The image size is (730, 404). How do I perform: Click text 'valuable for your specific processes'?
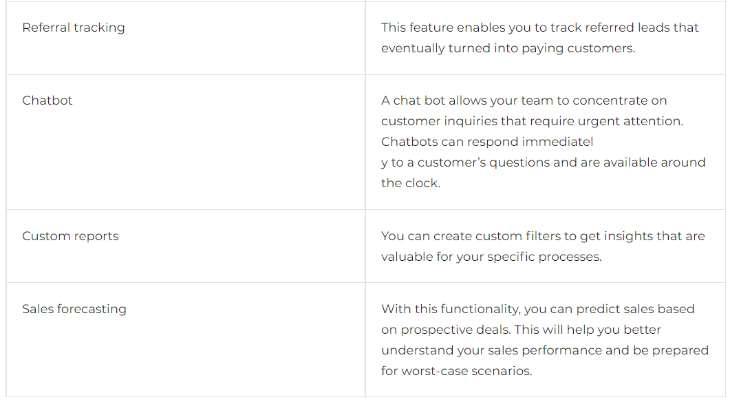pos(491,257)
